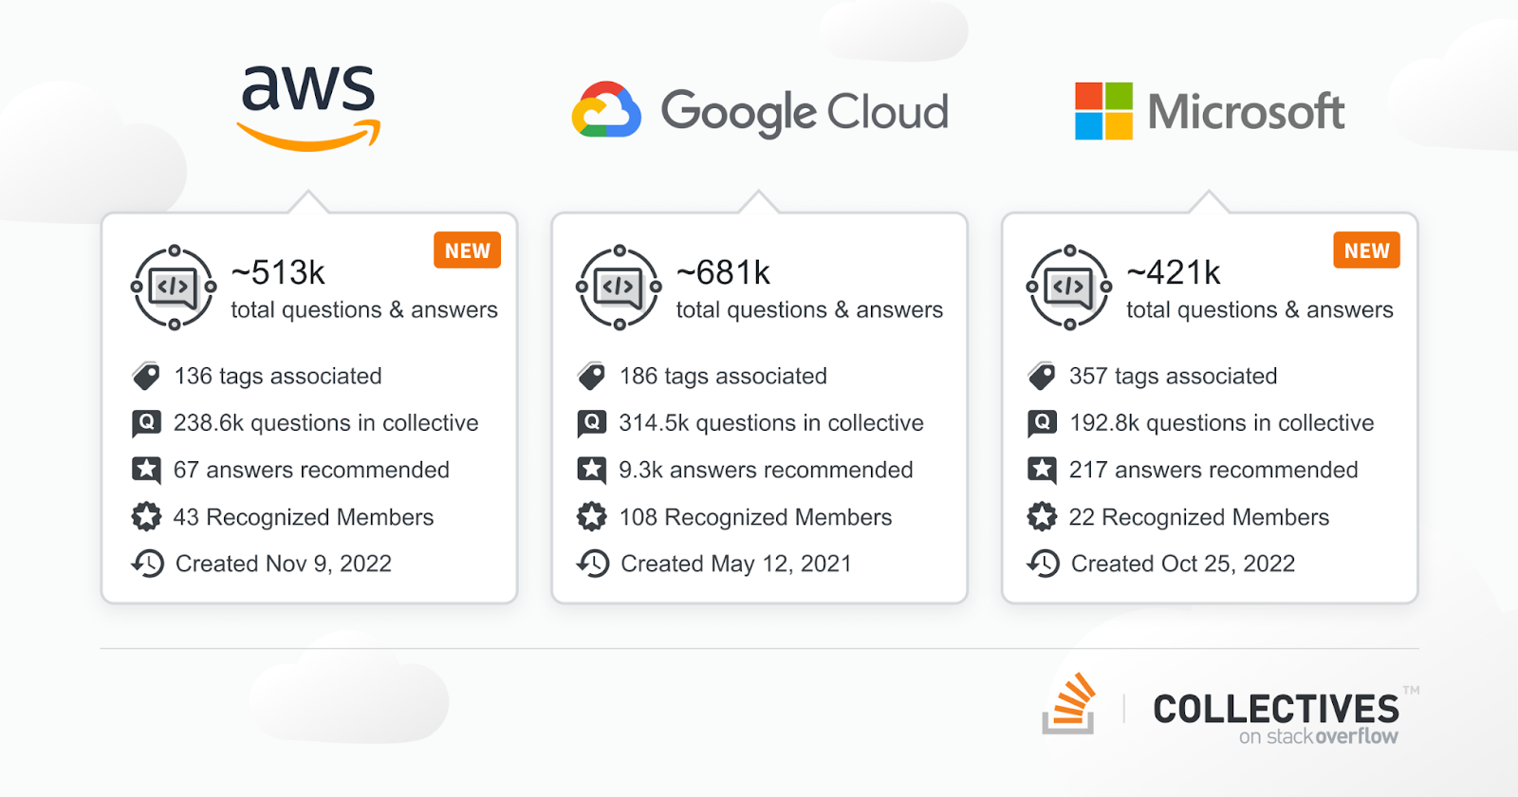
Task: Click Q icon beside 192.8k questions
Action: (1042, 423)
